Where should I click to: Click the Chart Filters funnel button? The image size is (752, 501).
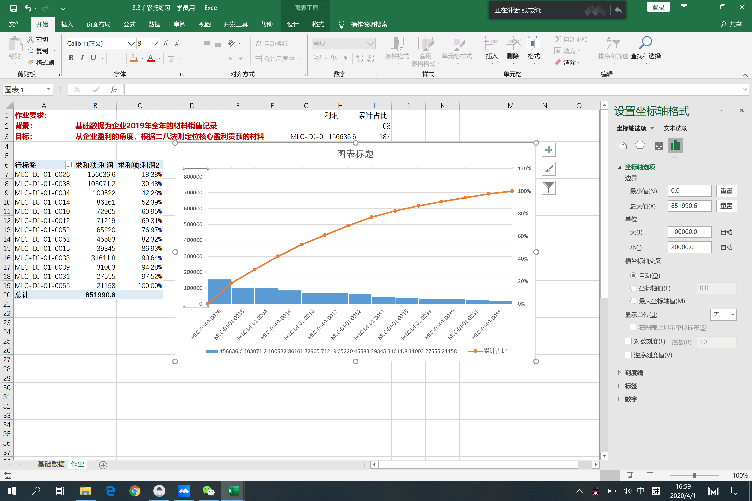click(x=549, y=188)
